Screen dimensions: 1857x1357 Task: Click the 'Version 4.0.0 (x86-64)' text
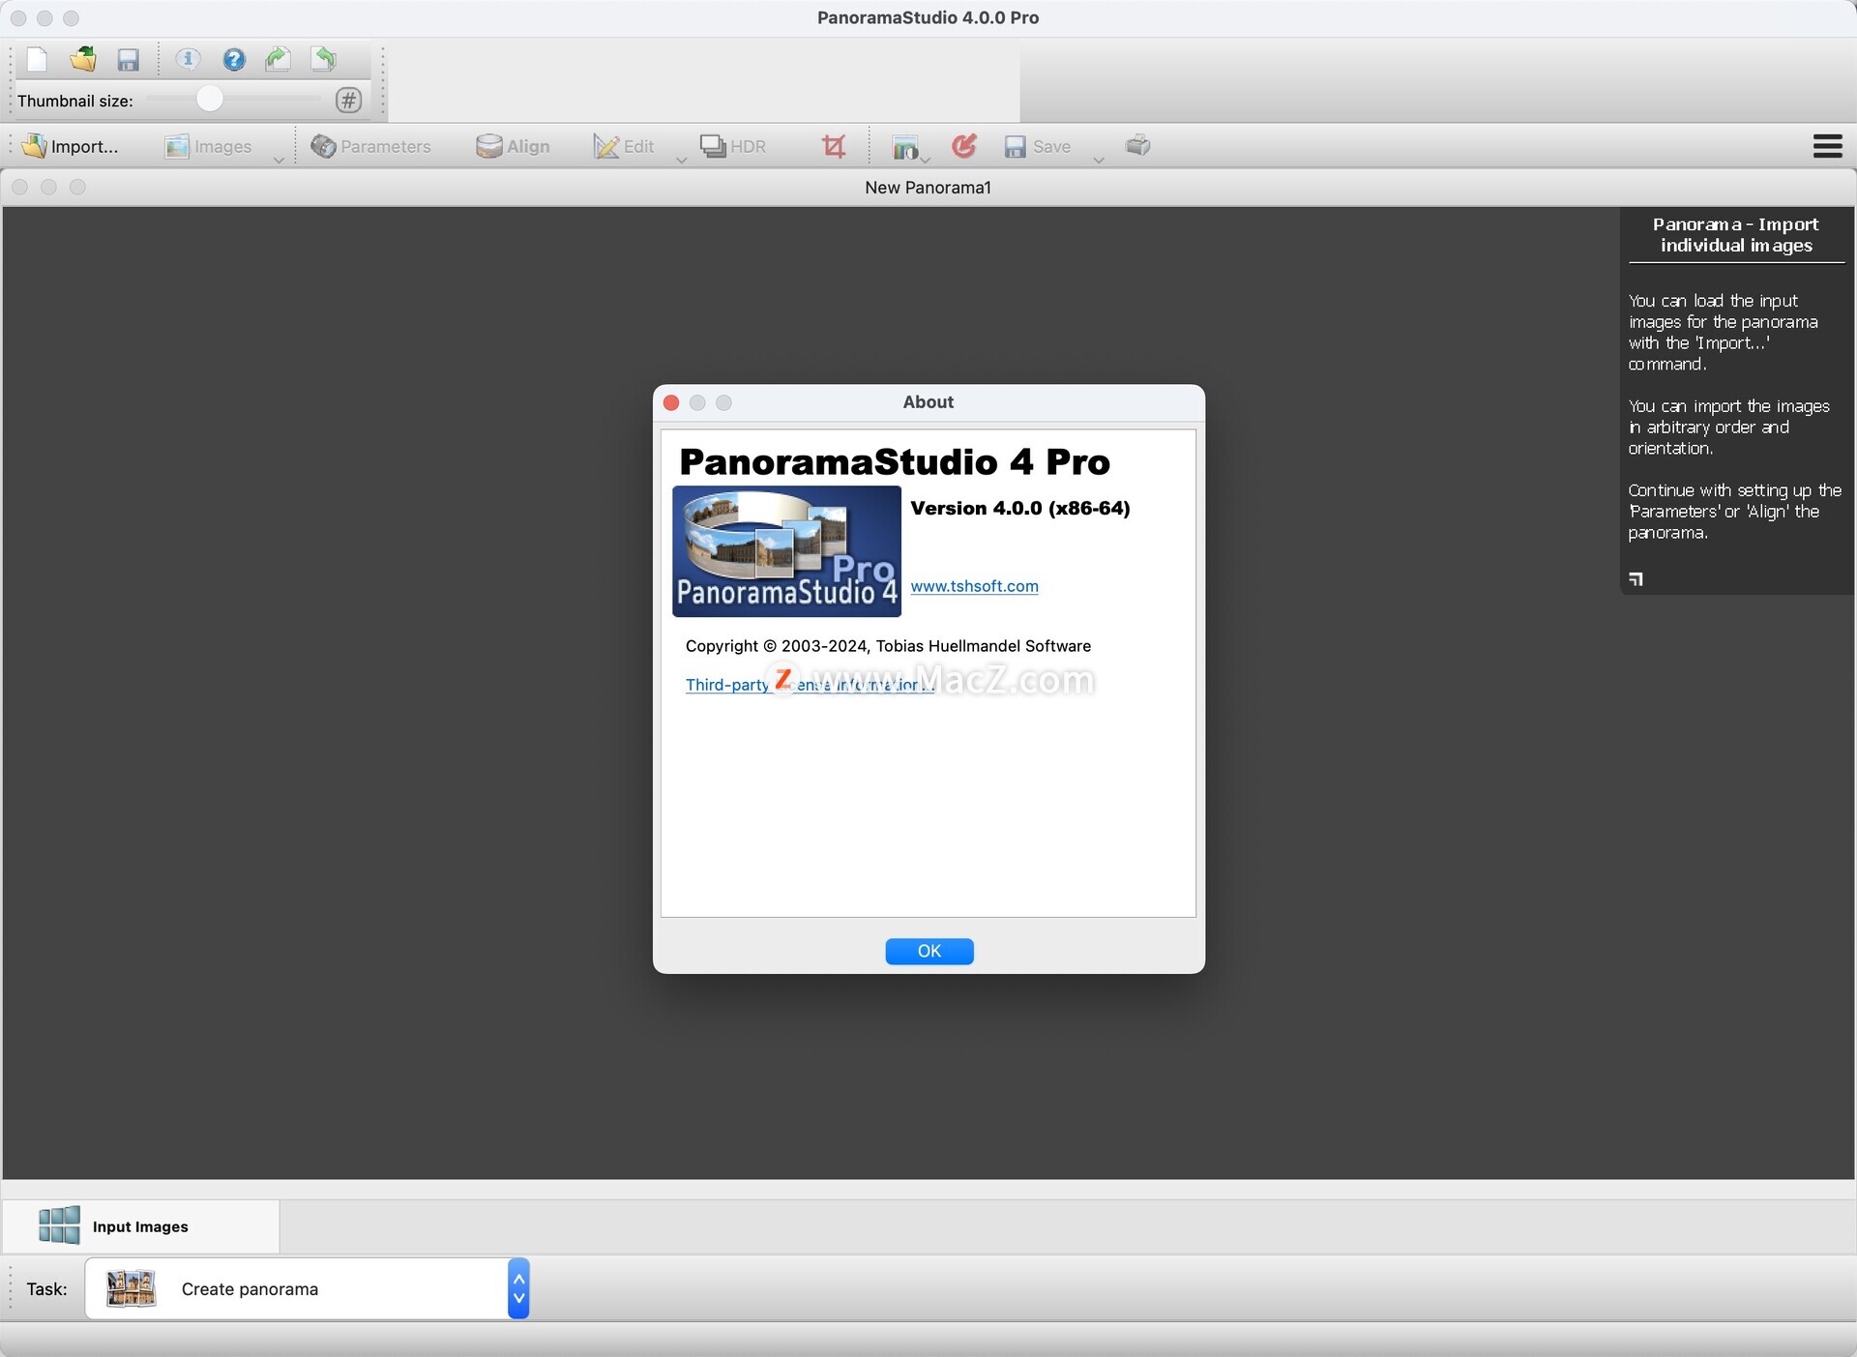coord(1020,508)
